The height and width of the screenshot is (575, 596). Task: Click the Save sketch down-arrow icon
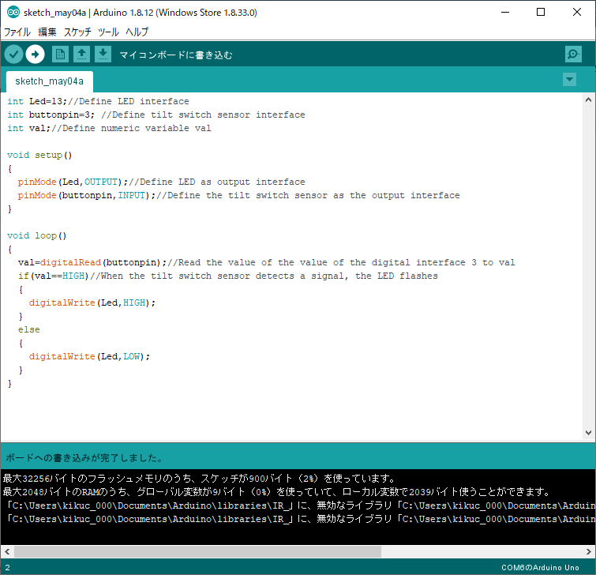(103, 54)
